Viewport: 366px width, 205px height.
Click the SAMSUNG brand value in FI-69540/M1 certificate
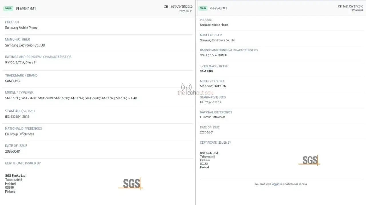pyautogui.click(x=206, y=71)
